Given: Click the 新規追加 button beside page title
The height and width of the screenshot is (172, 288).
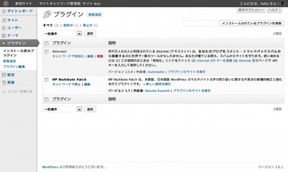Looking at the screenshot, I should pyautogui.click(x=95, y=14).
